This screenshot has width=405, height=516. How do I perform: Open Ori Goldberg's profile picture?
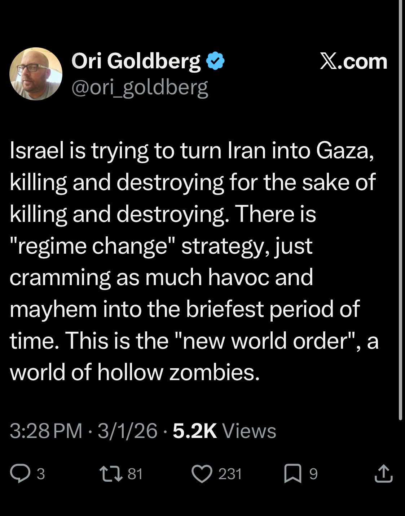pos(36,74)
